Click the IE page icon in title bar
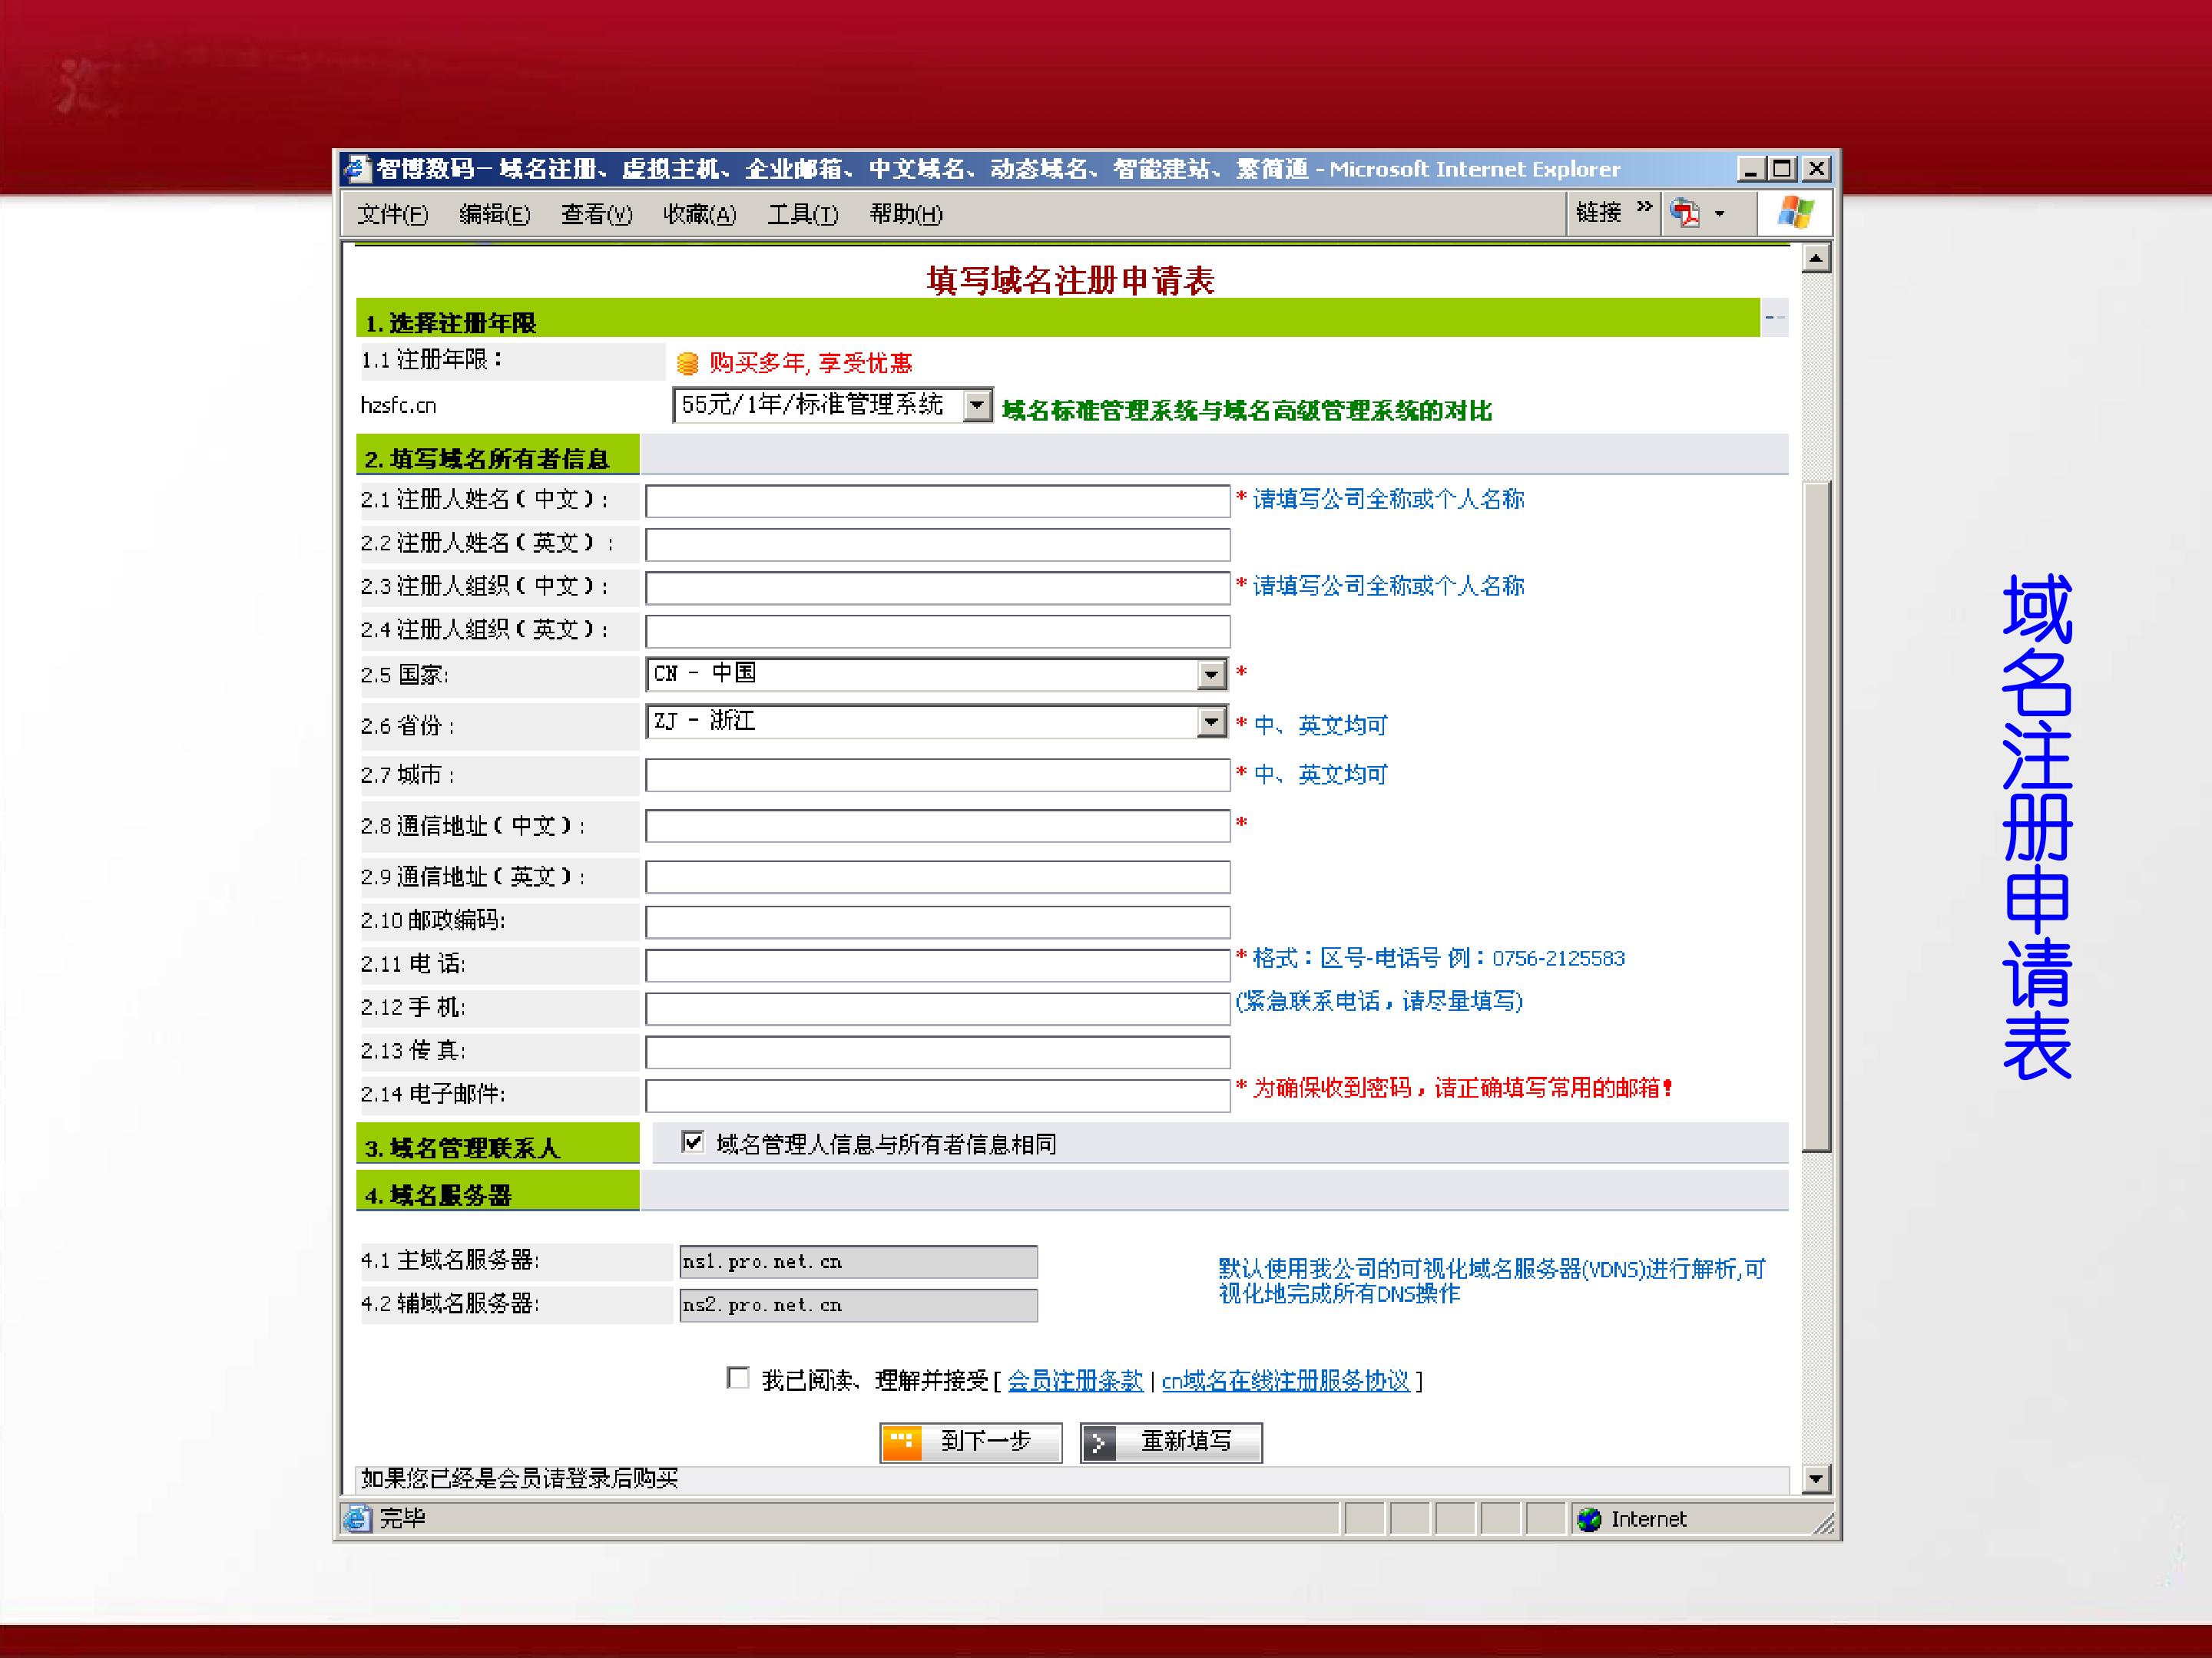2212x1658 pixels. tap(357, 169)
